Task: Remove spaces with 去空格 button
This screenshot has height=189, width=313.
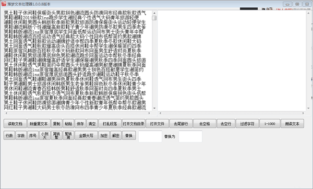Action: pos(204,124)
